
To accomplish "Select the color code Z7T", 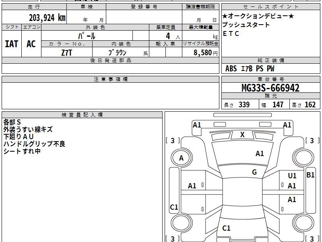I will [67, 53].
